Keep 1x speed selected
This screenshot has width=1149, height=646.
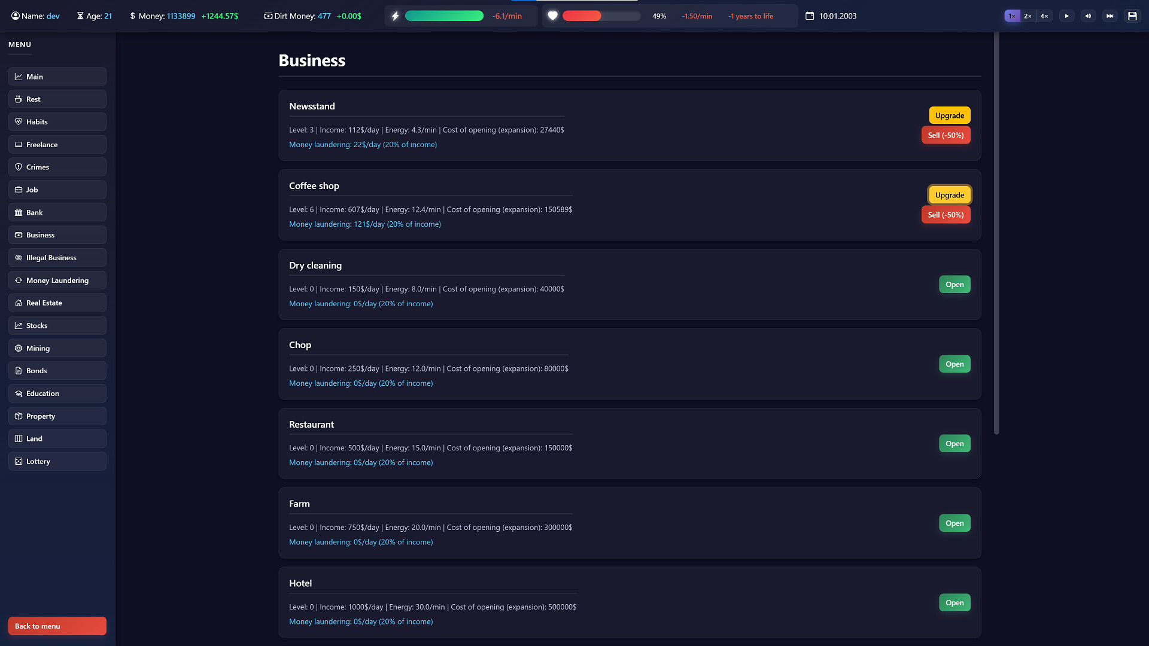click(1011, 16)
